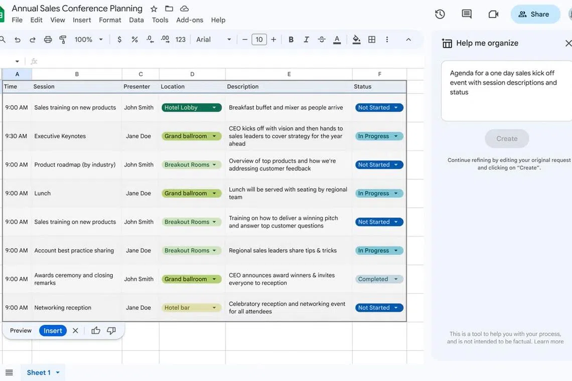The height and width of the screenshot is (381, 572).
Task: Click the Share button
Action: point(535,14)
